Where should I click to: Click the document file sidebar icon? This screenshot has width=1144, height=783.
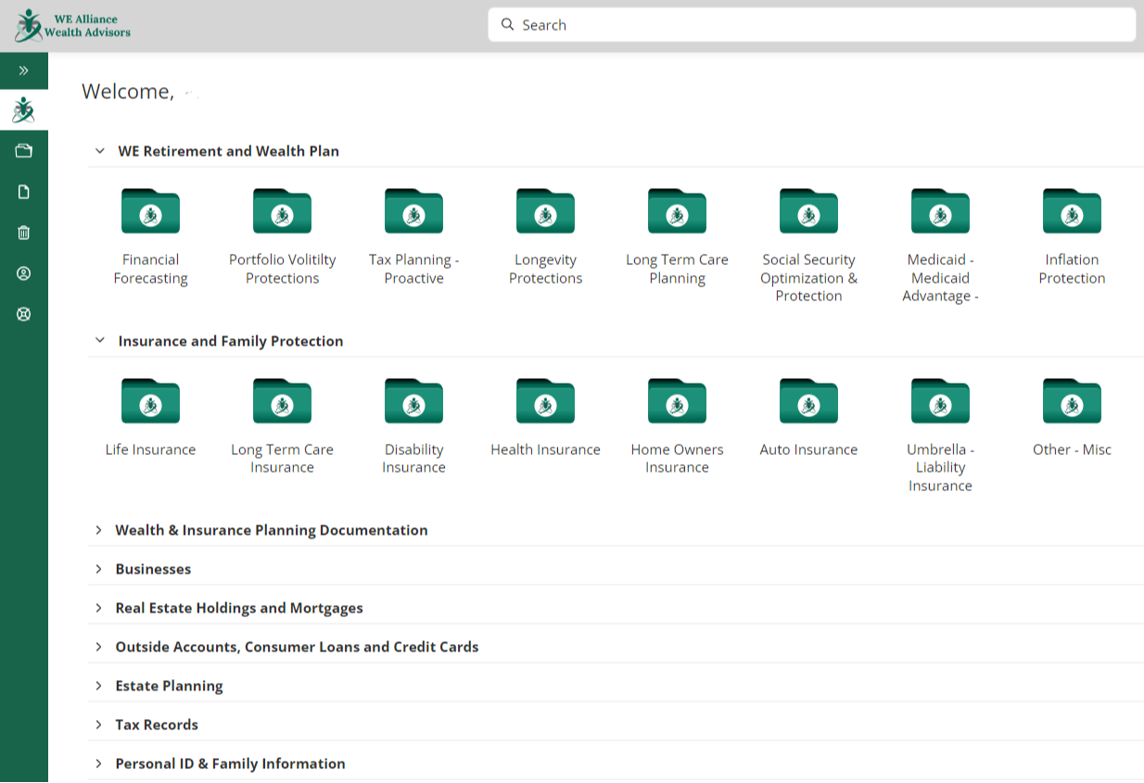[x=24, y=192]
